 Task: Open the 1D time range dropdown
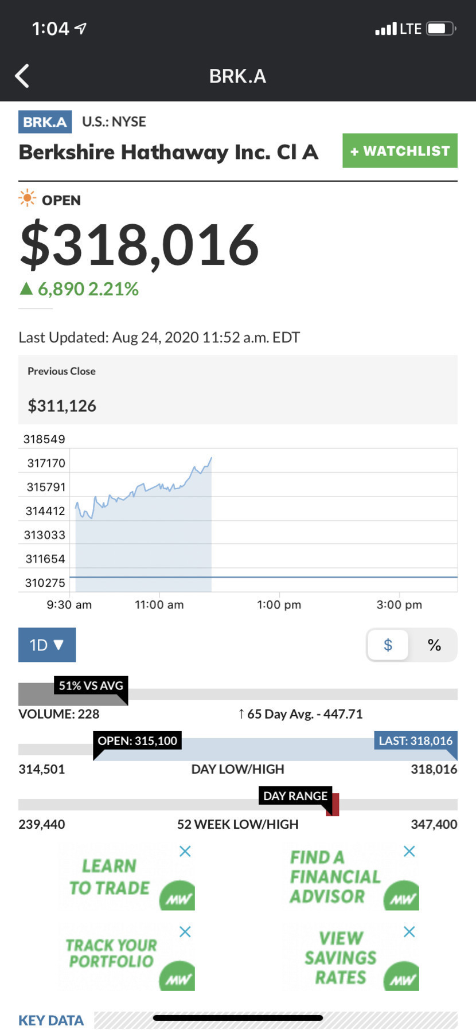[x=47, y=645]
